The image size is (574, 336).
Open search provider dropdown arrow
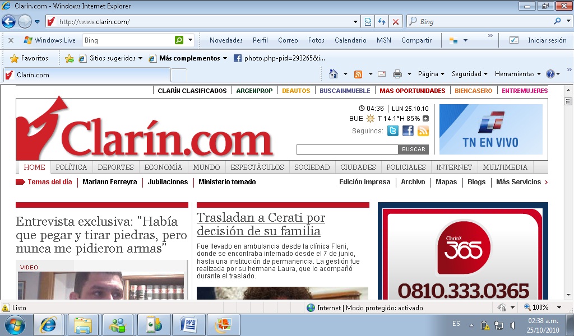click(568, 21)
